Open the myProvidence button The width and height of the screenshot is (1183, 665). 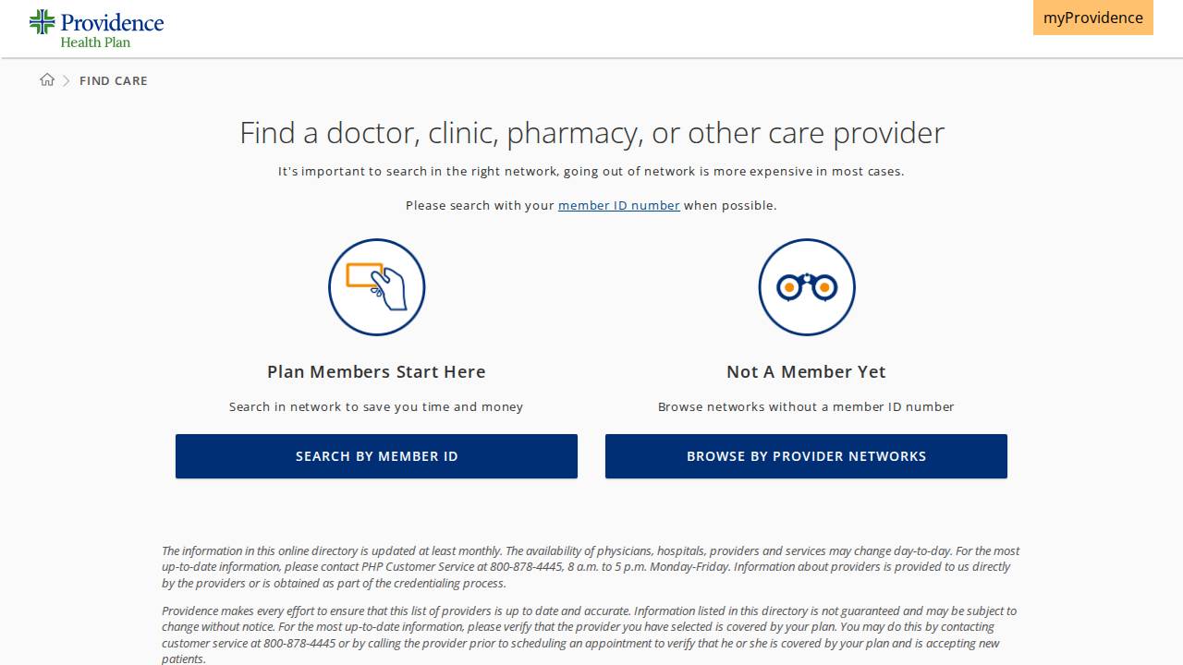(x=1092, y=18)
